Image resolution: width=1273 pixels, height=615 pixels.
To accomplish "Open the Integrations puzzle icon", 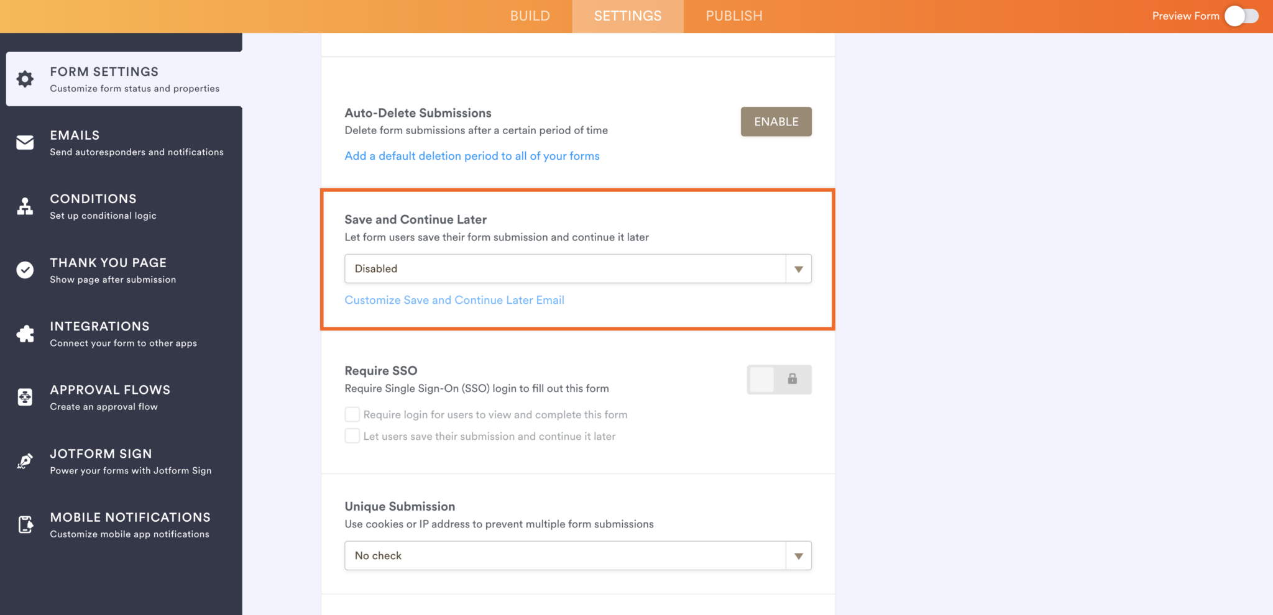I will click(x=24, y=334).
